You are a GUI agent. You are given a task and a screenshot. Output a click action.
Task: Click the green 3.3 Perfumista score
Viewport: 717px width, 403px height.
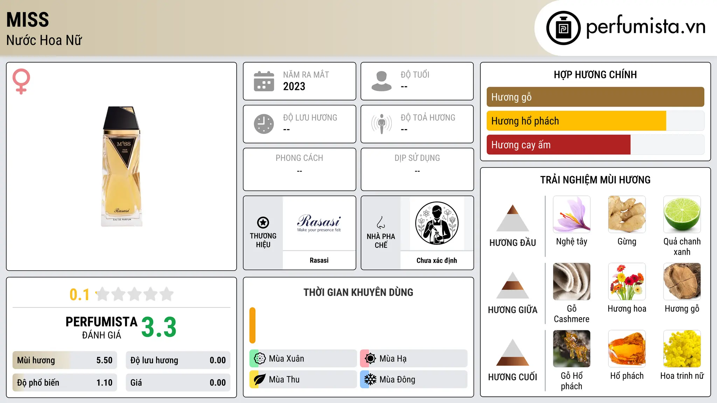(x=159, y=327)
